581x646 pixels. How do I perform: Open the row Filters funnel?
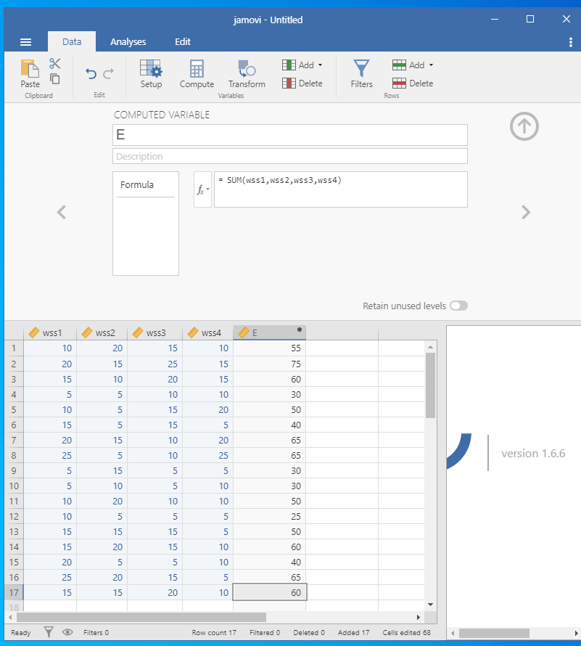click(x=361, y=73)
